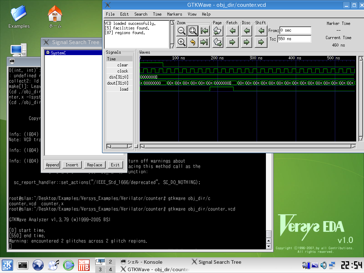364x273 pixels.
Task: Click the signals panel horizontal scrollbar
Action: point(119,146)
